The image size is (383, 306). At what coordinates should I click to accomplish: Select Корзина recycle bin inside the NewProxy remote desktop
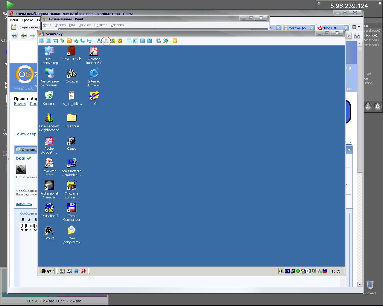[x=49, y=98]
